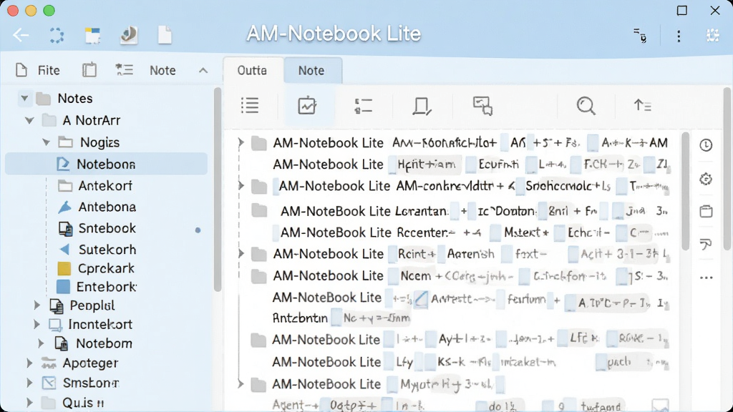Collapse the Nogizs folder

click(46, 142)
